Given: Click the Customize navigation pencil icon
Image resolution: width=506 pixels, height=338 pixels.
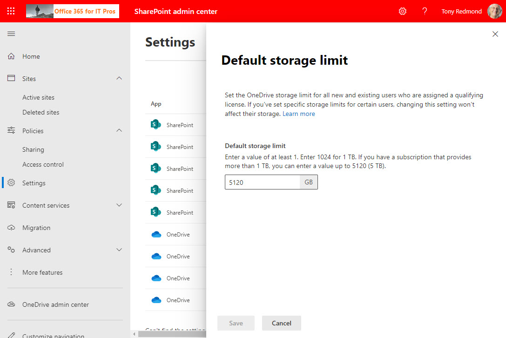Looking at the screenshot, I should [11, 335].
